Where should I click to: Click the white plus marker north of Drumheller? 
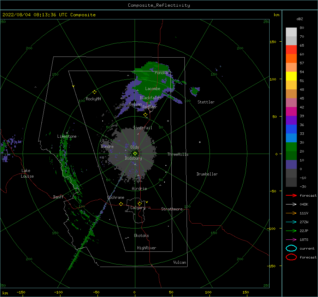pos(200,142)
